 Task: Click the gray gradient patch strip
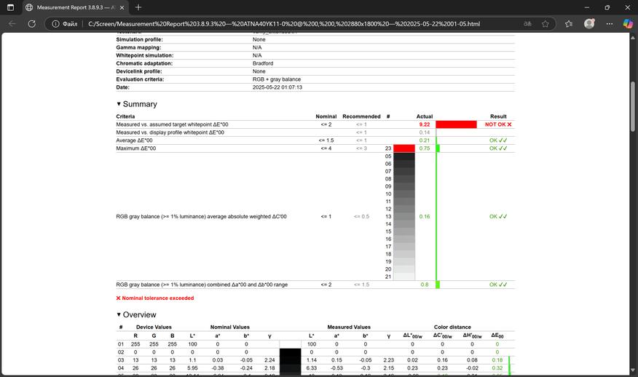404,216
